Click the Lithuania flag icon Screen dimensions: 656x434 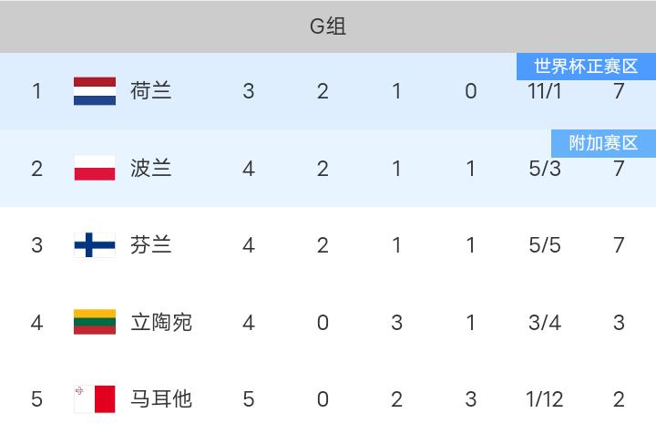point(95,322)
